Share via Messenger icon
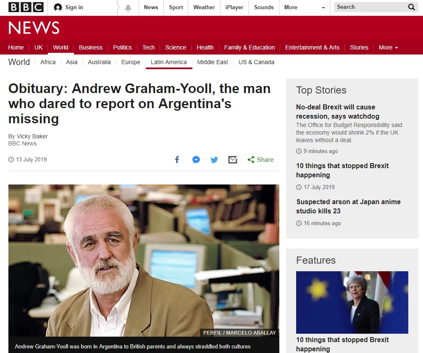Viewport: 423px width, 353px height. (196, 160)
